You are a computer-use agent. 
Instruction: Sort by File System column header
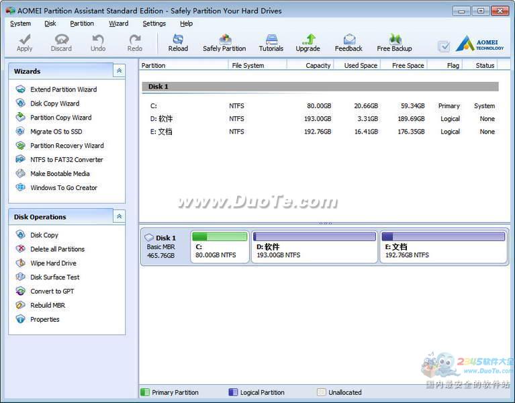click(258, 65)
